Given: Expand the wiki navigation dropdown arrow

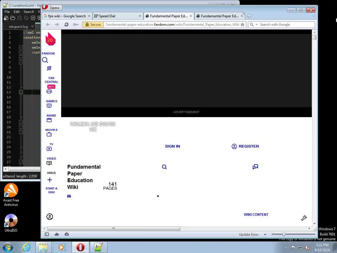Looking at the screenshot, I should pyautogui.click(x=158, y=196).
